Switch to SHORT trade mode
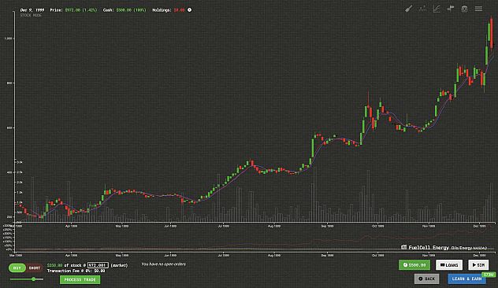This screenshot has width=498, height=288. coord(35,268)
